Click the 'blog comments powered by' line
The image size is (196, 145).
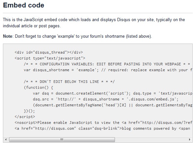102,128
